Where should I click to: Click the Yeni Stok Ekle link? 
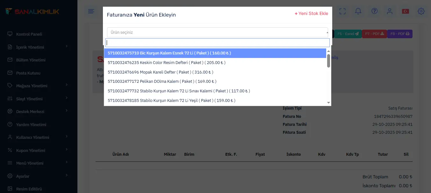pyautogui.click(x=311, y=14)
